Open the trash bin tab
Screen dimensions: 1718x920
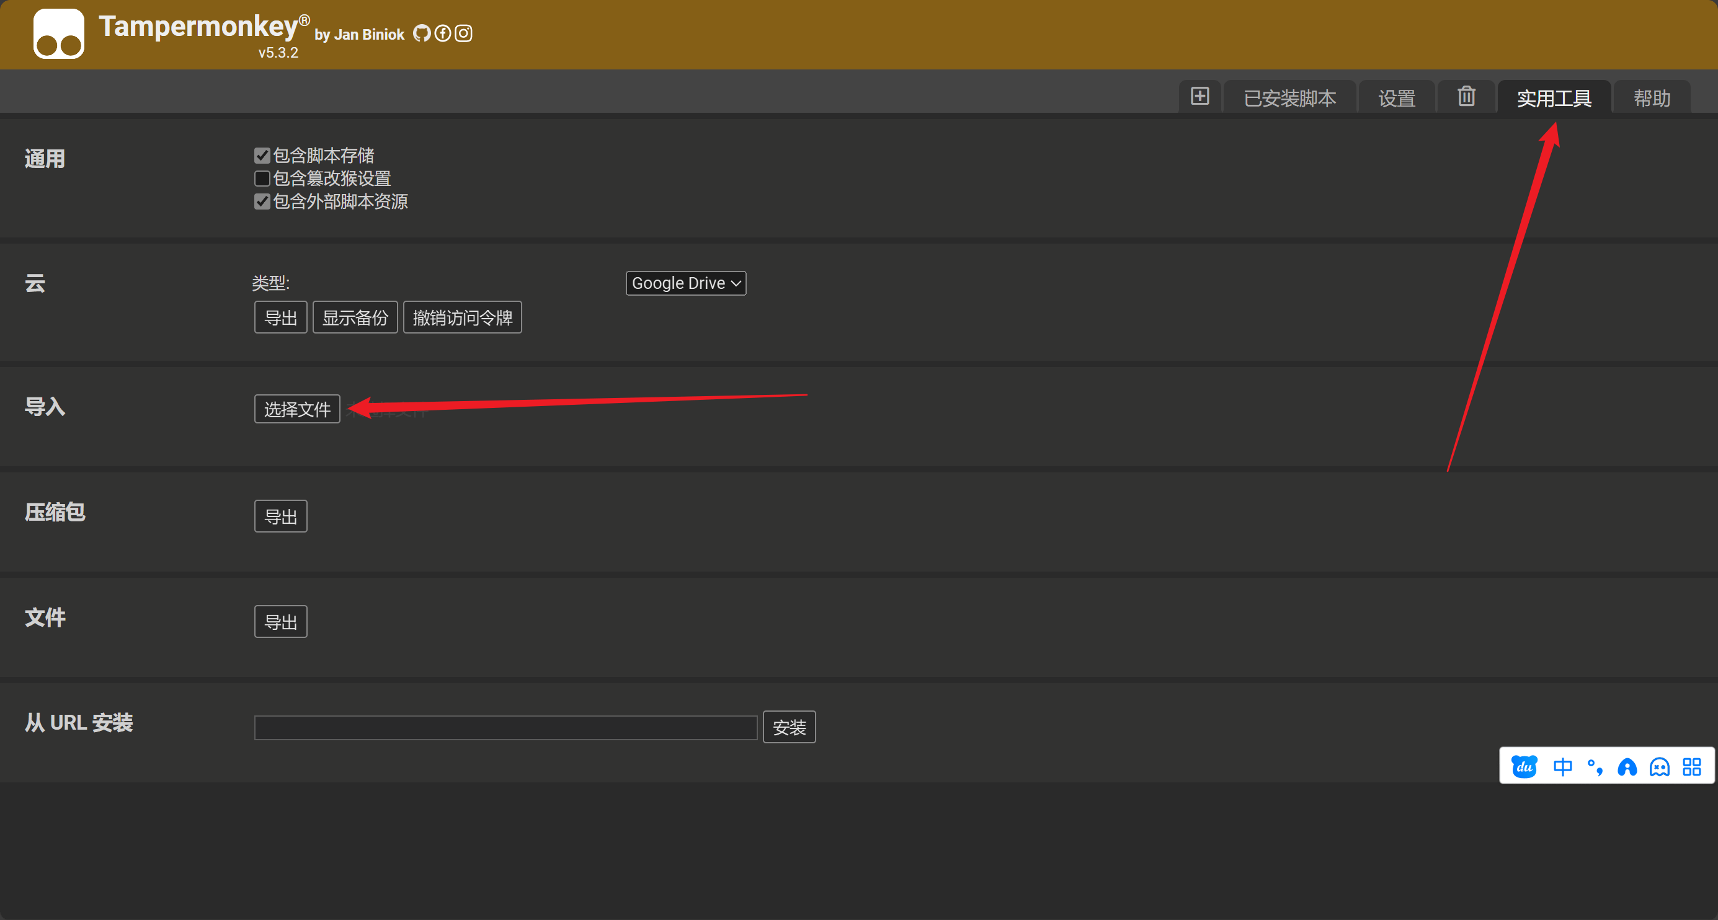pos(1466,97)
